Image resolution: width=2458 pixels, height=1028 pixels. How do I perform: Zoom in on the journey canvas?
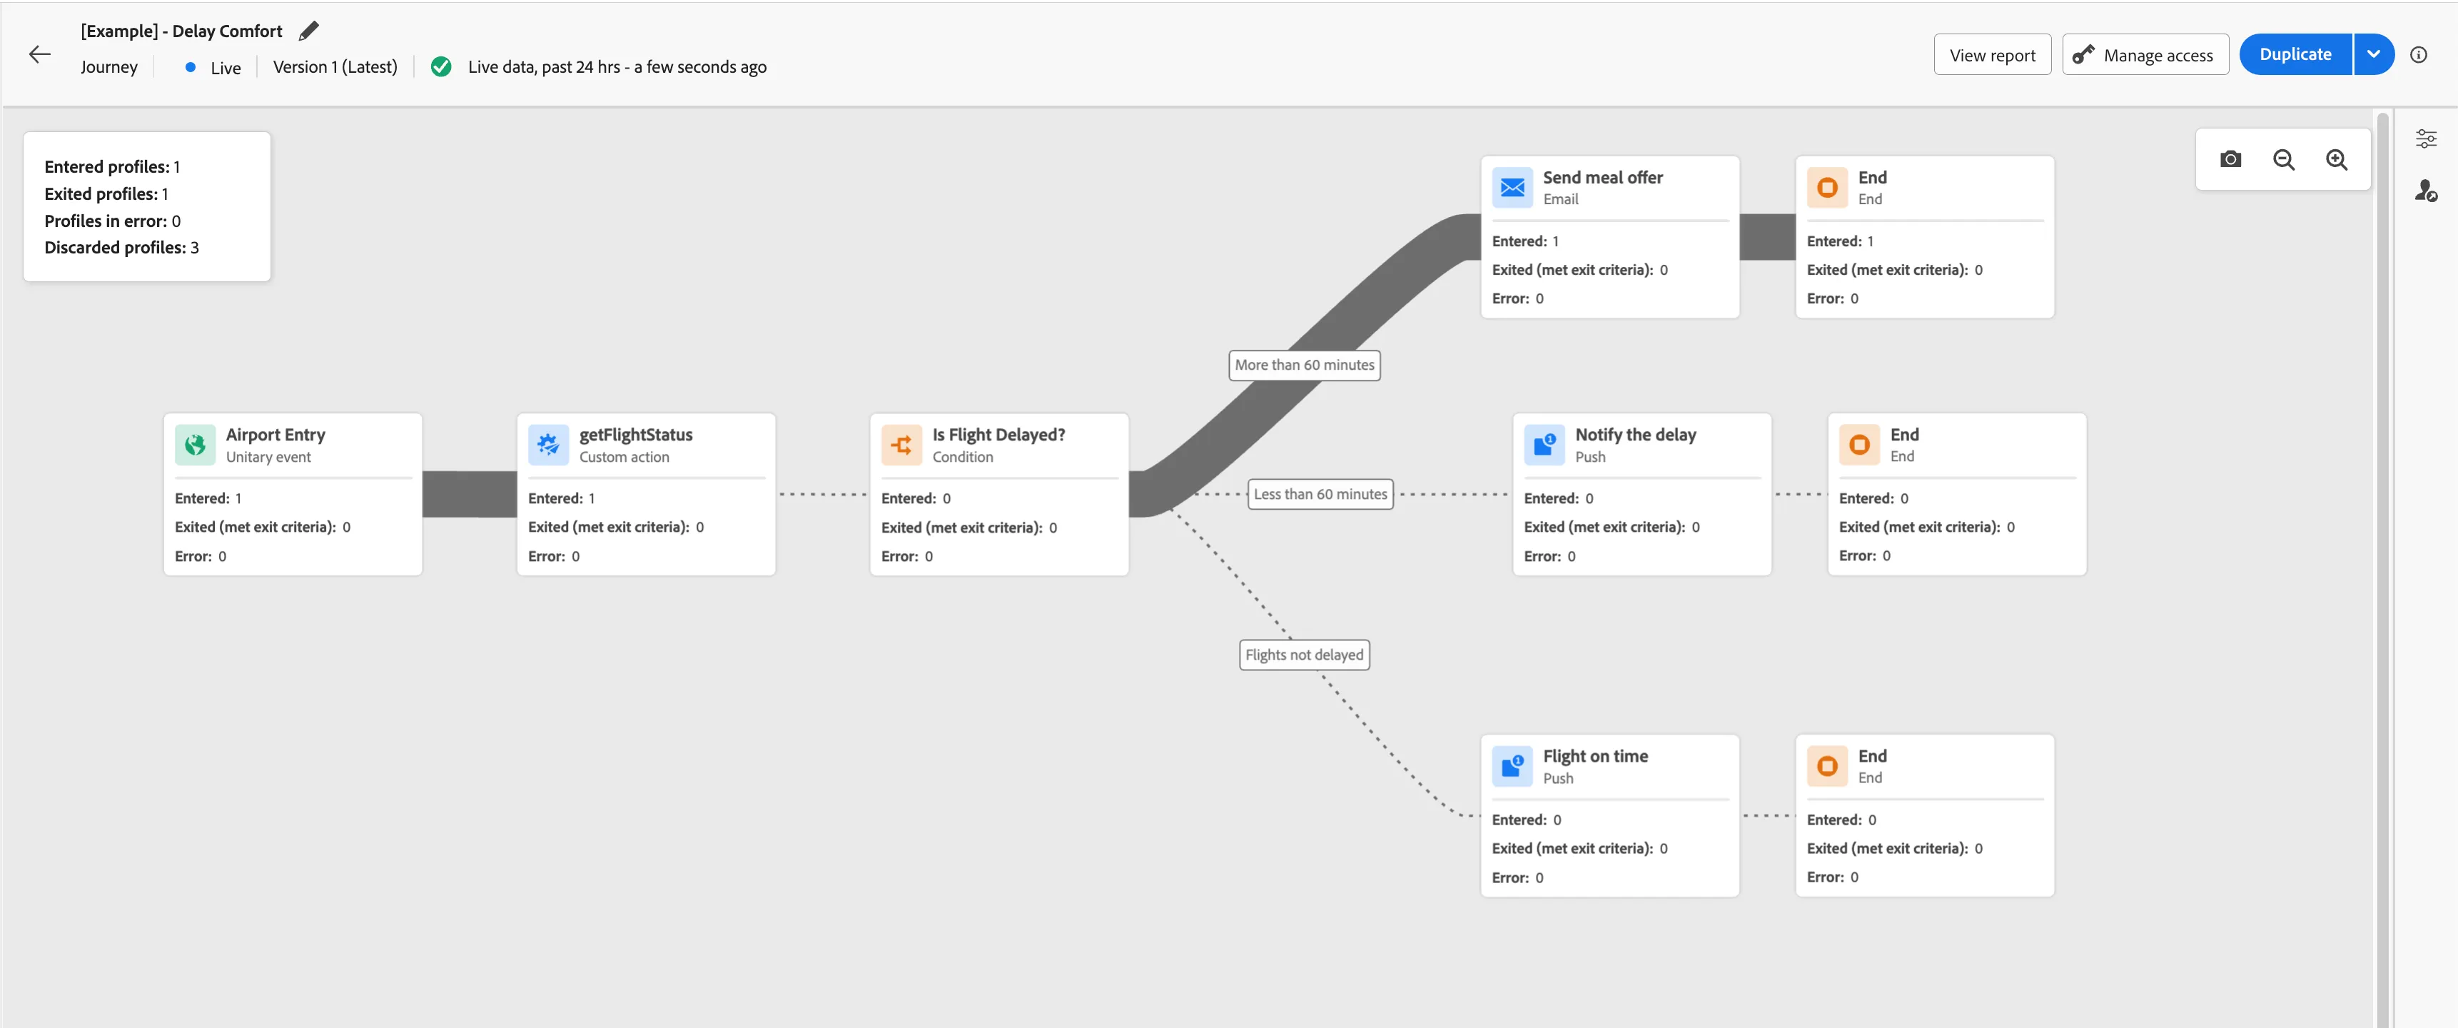(2336, 159)
